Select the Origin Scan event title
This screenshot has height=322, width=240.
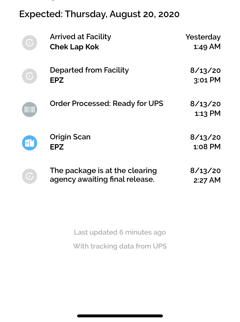(70, 137)
